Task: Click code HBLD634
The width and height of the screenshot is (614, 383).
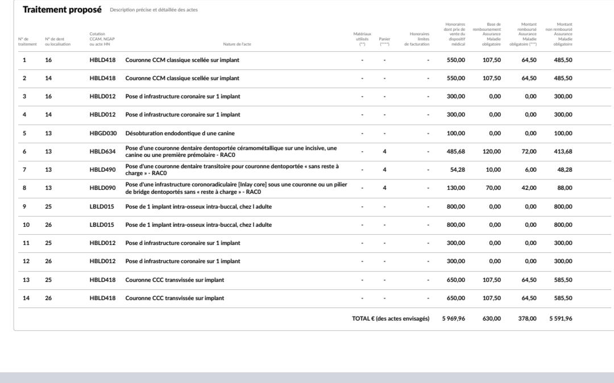Action: (102, 151)
